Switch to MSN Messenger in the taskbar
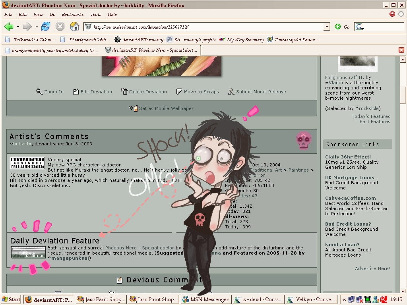The height and width of the screenshot is (305, 407). pyautogui.click(x=205, y=299)
